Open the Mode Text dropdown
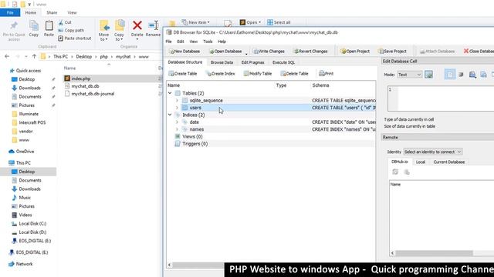The image size is (494, 277). coord(409,75)
